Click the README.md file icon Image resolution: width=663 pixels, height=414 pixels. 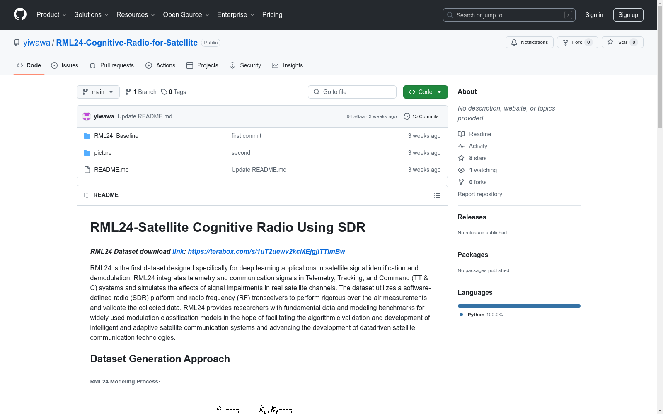click(87, 170)
